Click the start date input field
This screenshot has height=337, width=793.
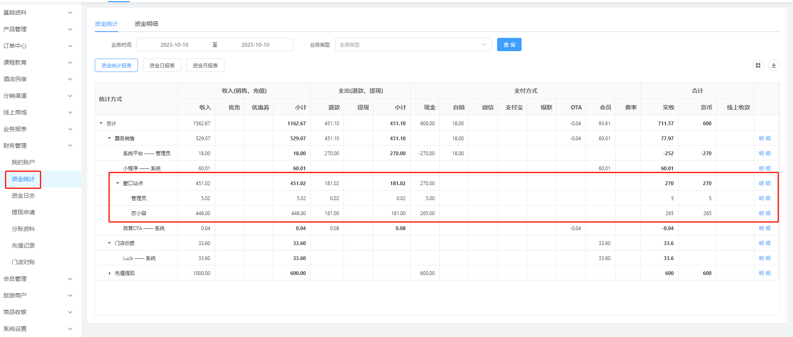[x=174, y=45]
